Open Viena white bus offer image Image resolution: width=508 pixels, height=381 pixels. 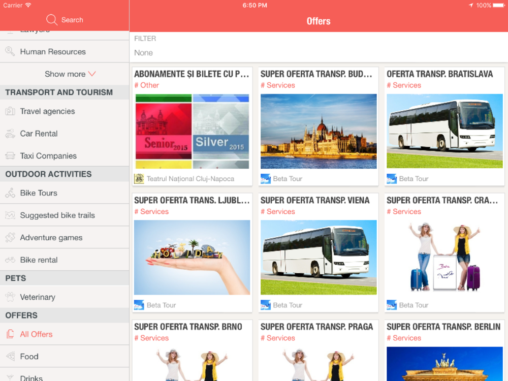tap(319, 258)
